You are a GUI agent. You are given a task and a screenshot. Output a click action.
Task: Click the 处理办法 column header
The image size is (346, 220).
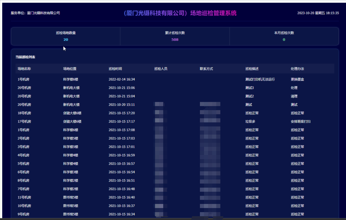297,69
